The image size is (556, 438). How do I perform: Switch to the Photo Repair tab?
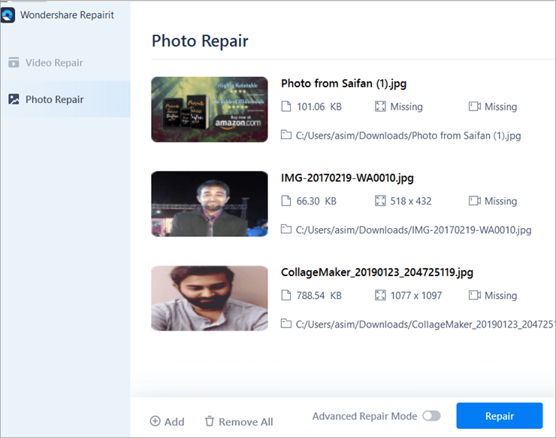(x=54, y=99)
